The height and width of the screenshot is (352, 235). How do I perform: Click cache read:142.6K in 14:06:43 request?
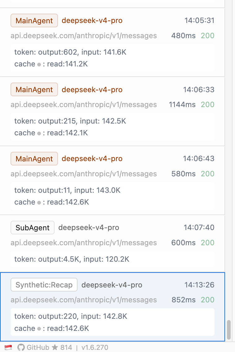click(x=68, y=202)
